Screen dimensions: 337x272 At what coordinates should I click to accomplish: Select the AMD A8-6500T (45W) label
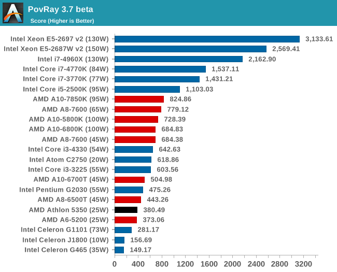pos(73,199)
